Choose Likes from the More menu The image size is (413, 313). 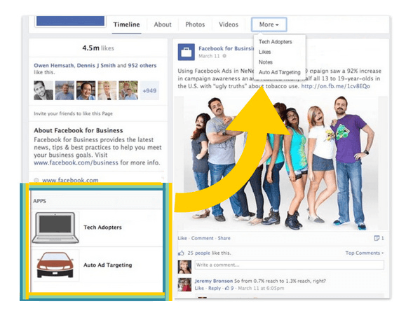point(265,52)
